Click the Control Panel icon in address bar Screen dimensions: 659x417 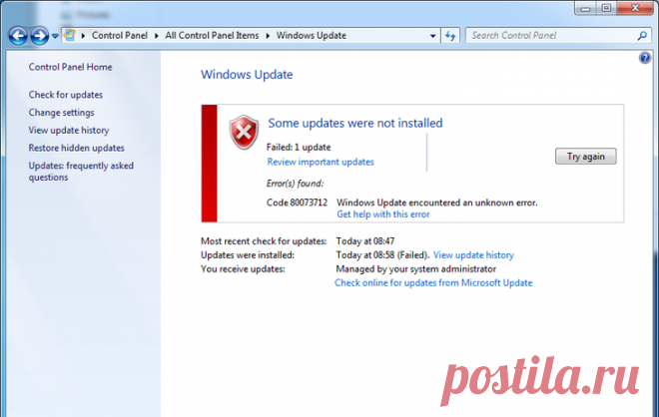[70, 35]
